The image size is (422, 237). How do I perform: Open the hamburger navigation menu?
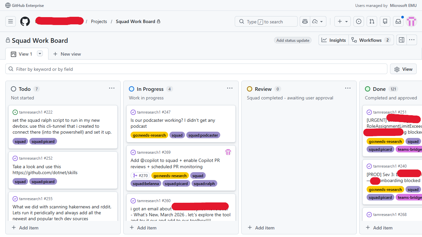(10, 21)
